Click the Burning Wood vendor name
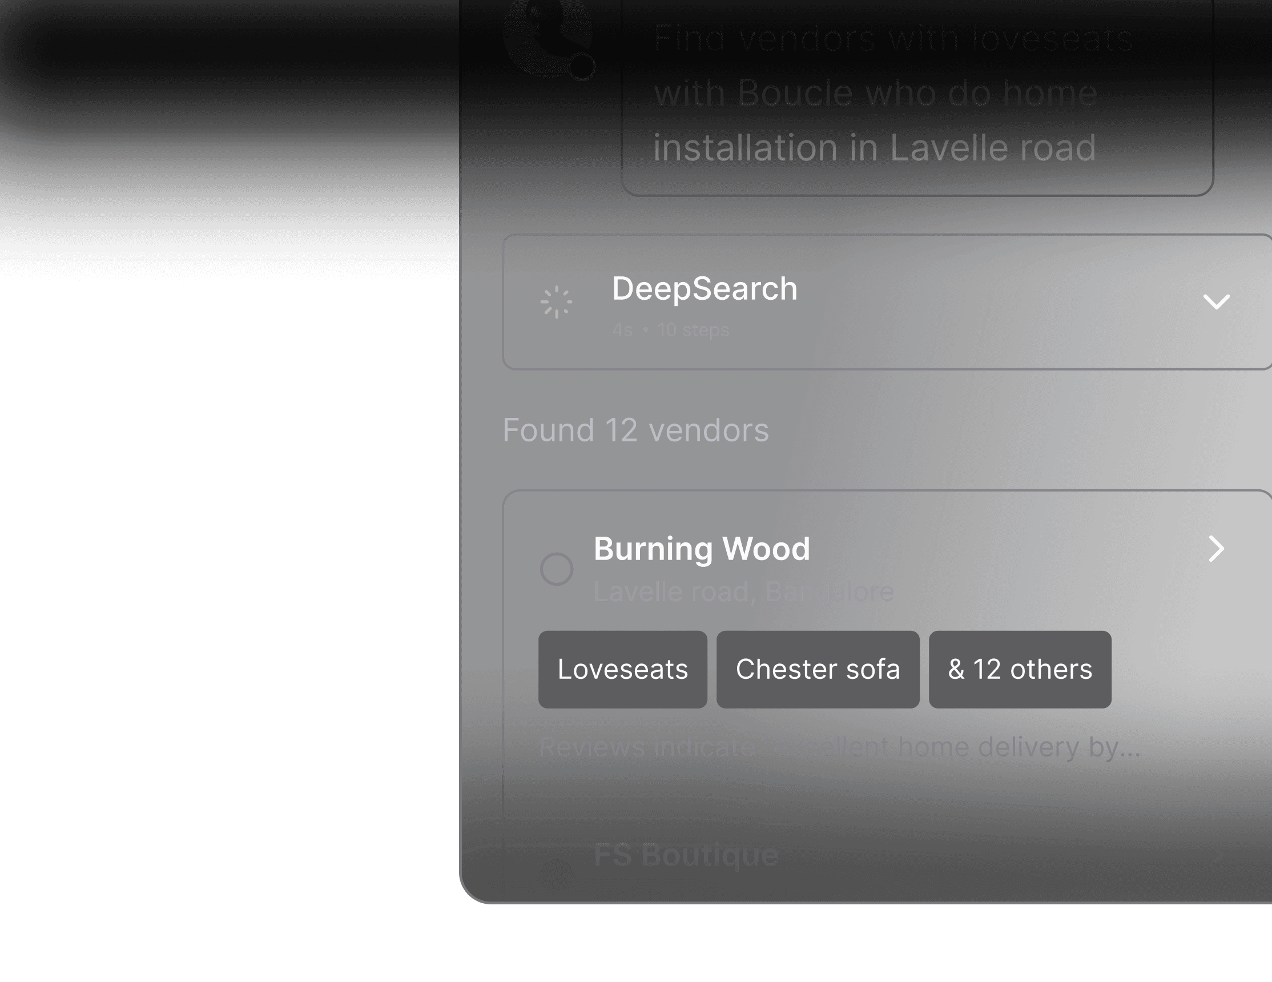1272x982 pixels. pos(701,548)
